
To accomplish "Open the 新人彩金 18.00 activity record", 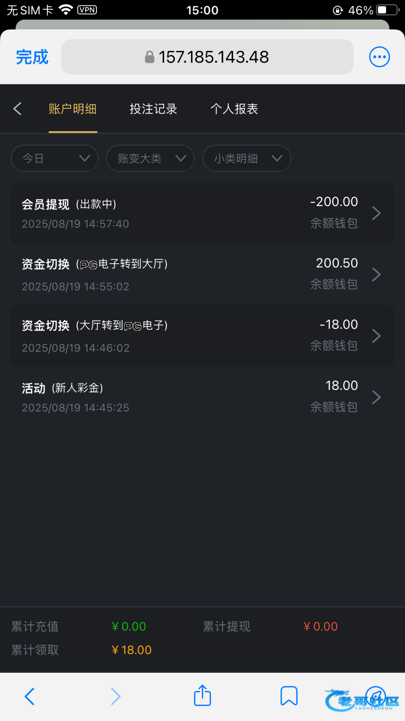I will coord(202,397).
